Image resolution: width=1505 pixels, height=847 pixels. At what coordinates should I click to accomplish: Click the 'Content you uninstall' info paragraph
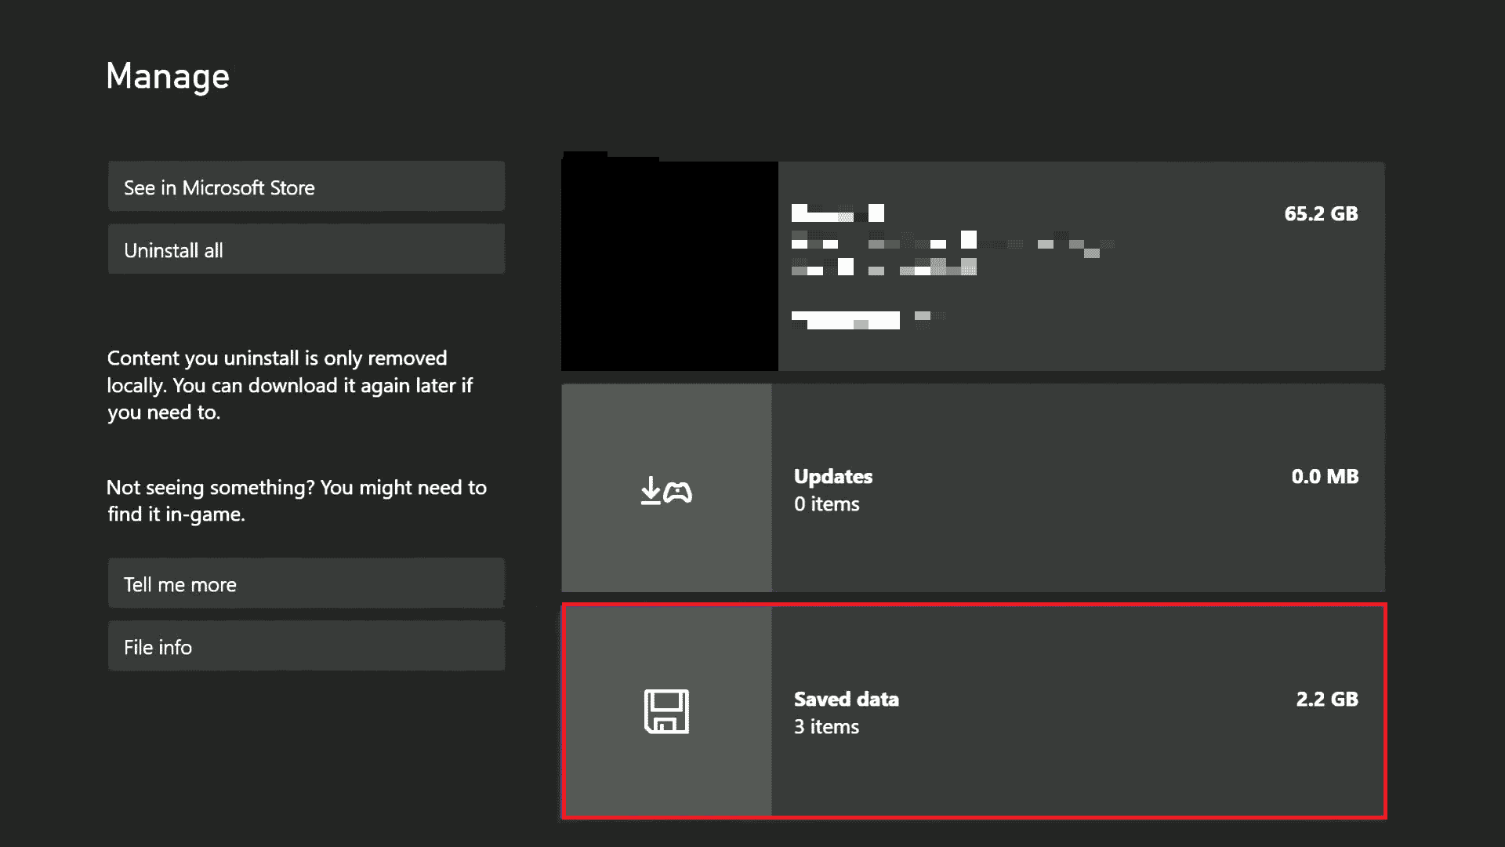(x=290, y=385)
